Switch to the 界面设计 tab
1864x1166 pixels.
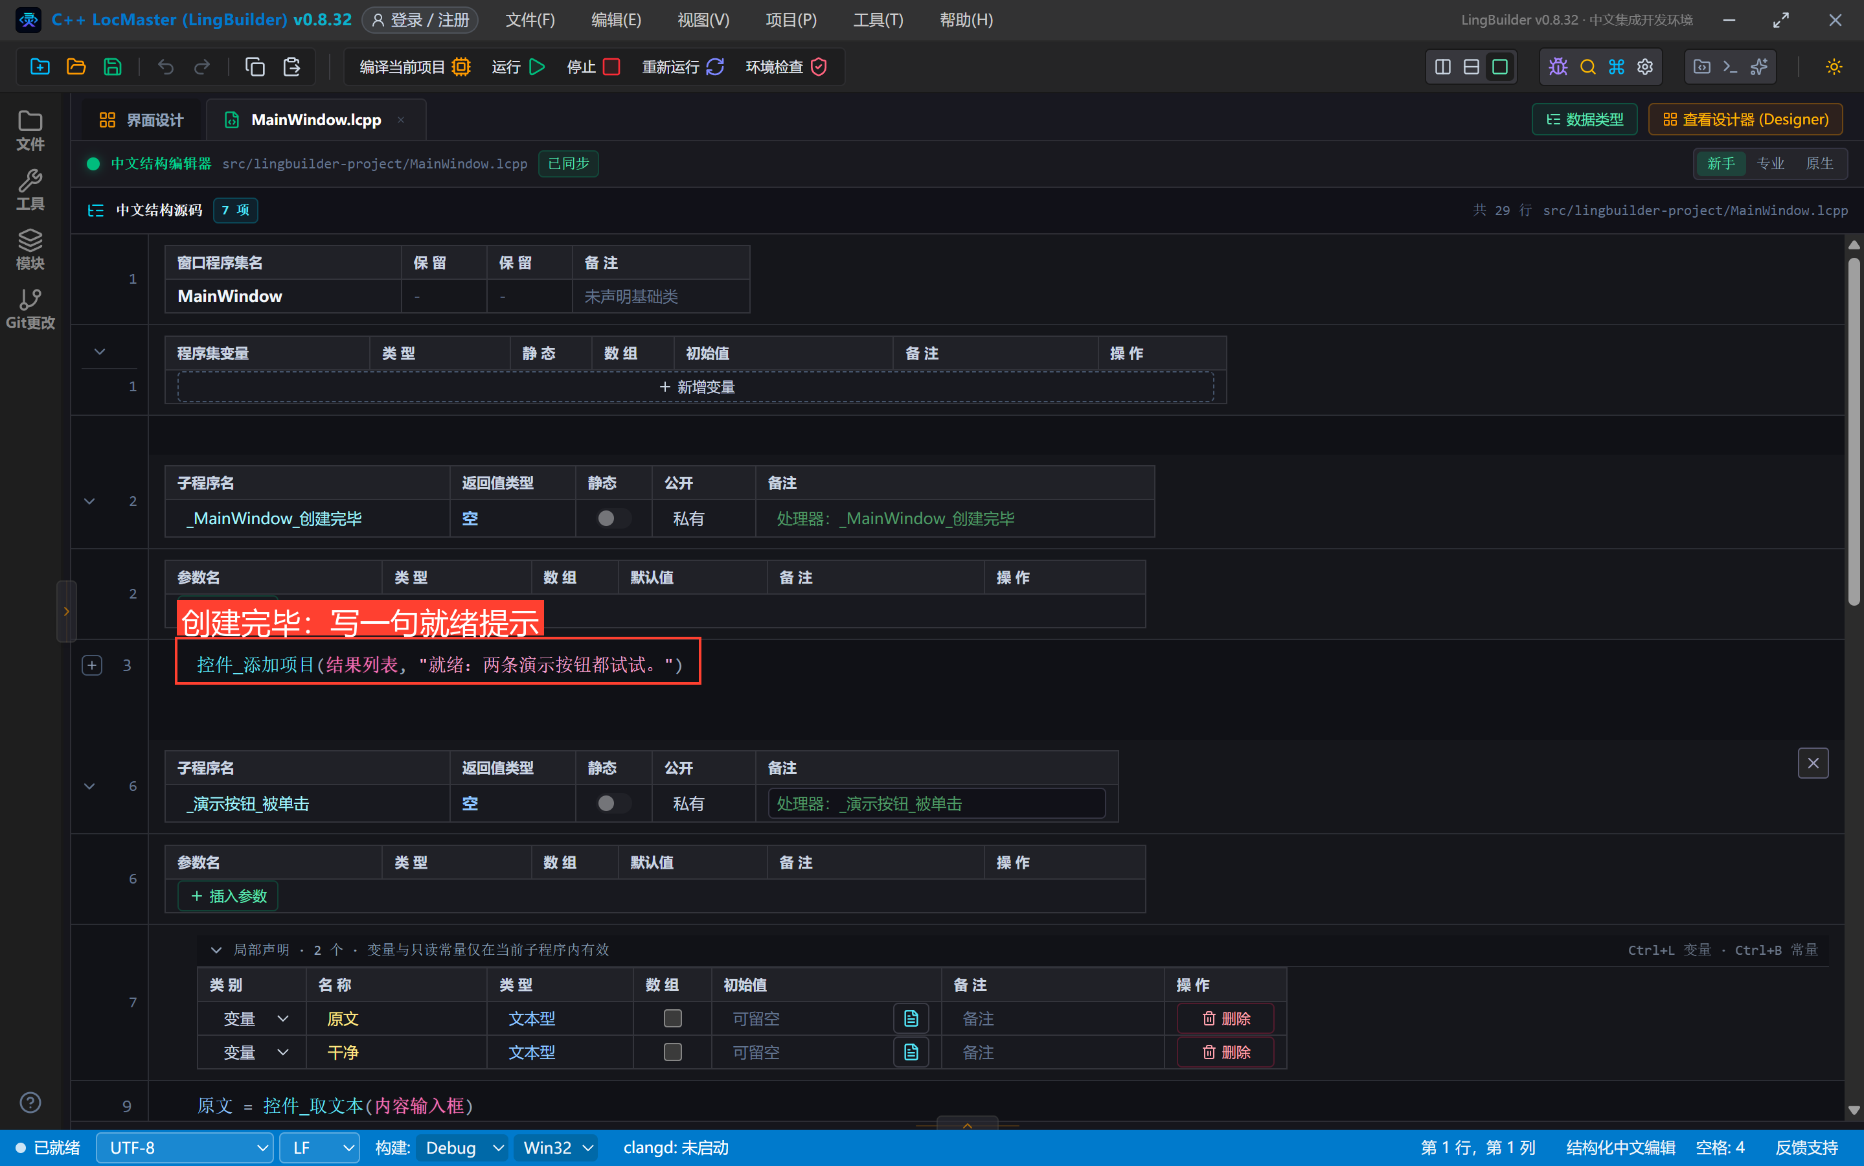tap(142, 120)
